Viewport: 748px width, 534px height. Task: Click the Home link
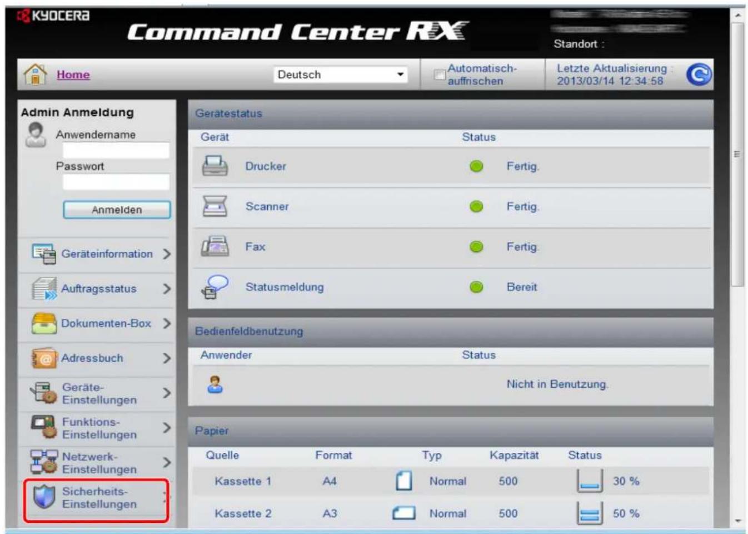(x=73, y=75)
